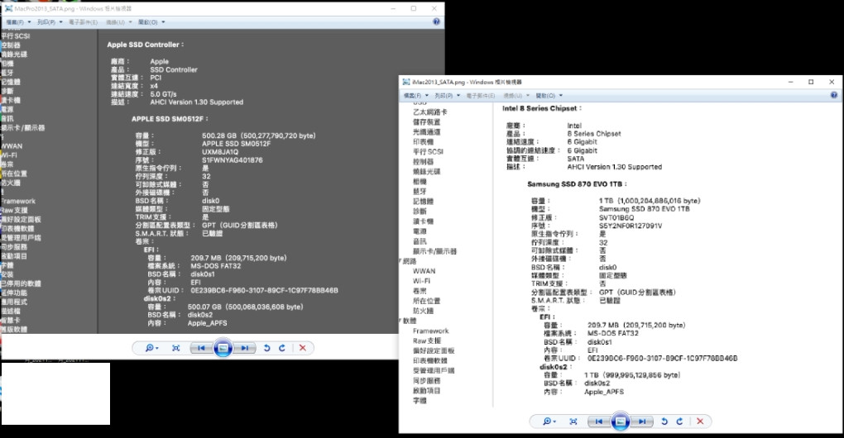Open 燒錄(U) menu in iMac2013_SATA window

[516, 96]
